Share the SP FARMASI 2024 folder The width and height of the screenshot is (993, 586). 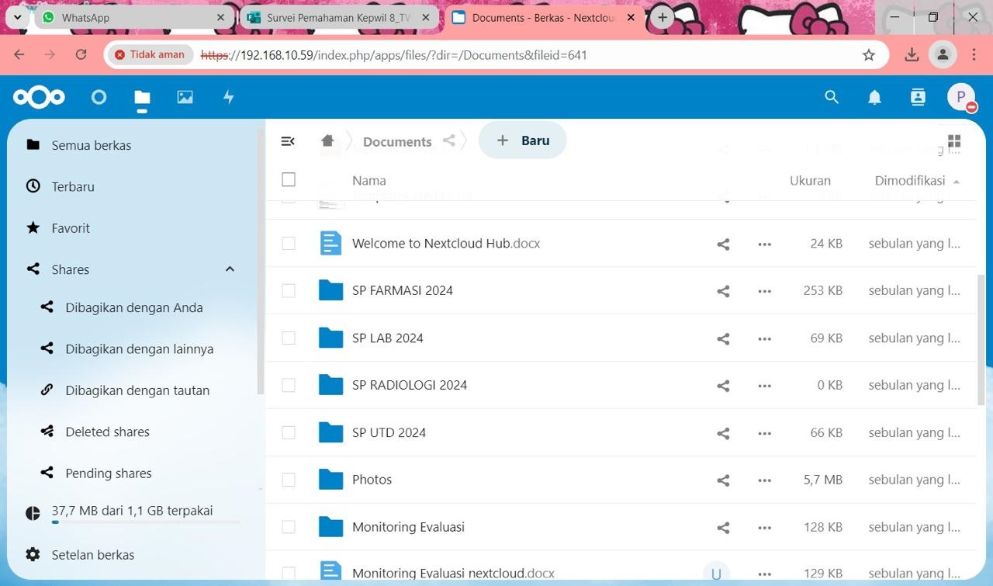coord(723,291)
